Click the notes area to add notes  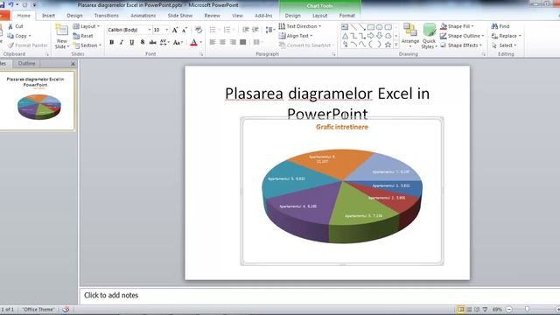coord(318,296)
